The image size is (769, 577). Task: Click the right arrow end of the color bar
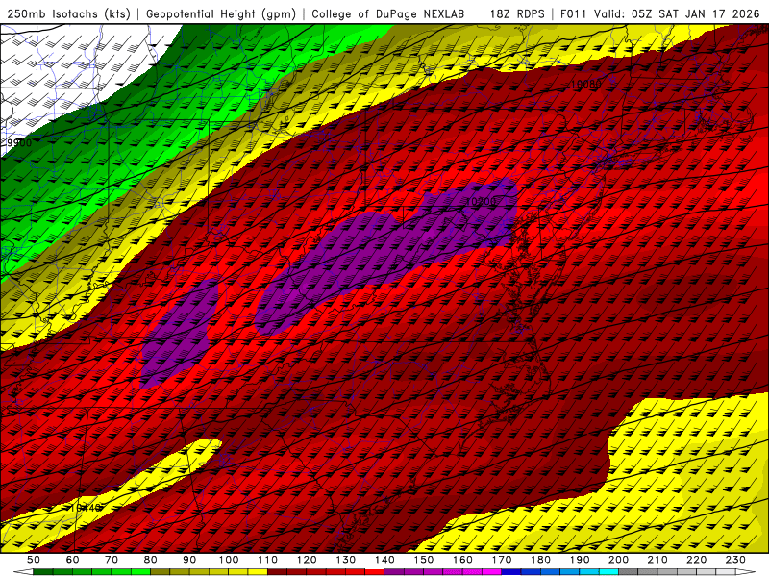click(746, 572)
